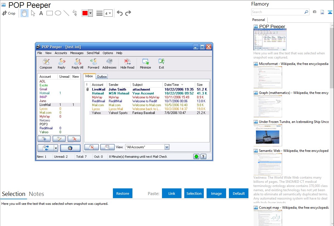This screenshot has height=226, width=334.
Task: Undo the last annotation
Action: pyautogui.click(x=120, y=13)
